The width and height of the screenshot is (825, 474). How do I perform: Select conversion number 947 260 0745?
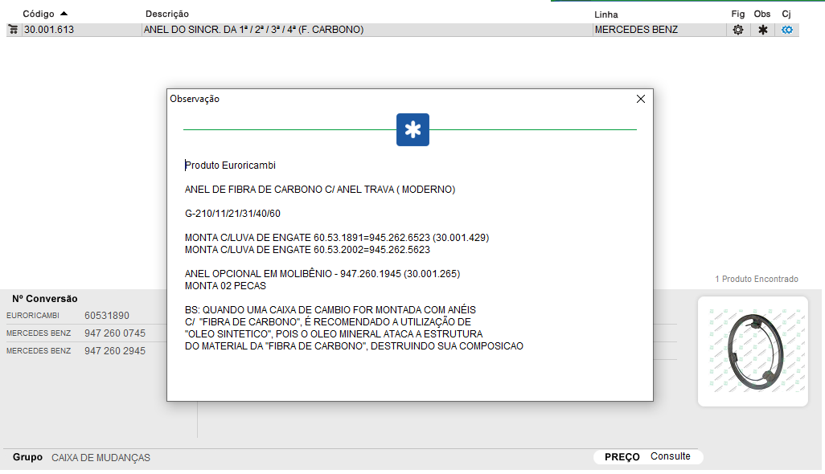(115, 333)
